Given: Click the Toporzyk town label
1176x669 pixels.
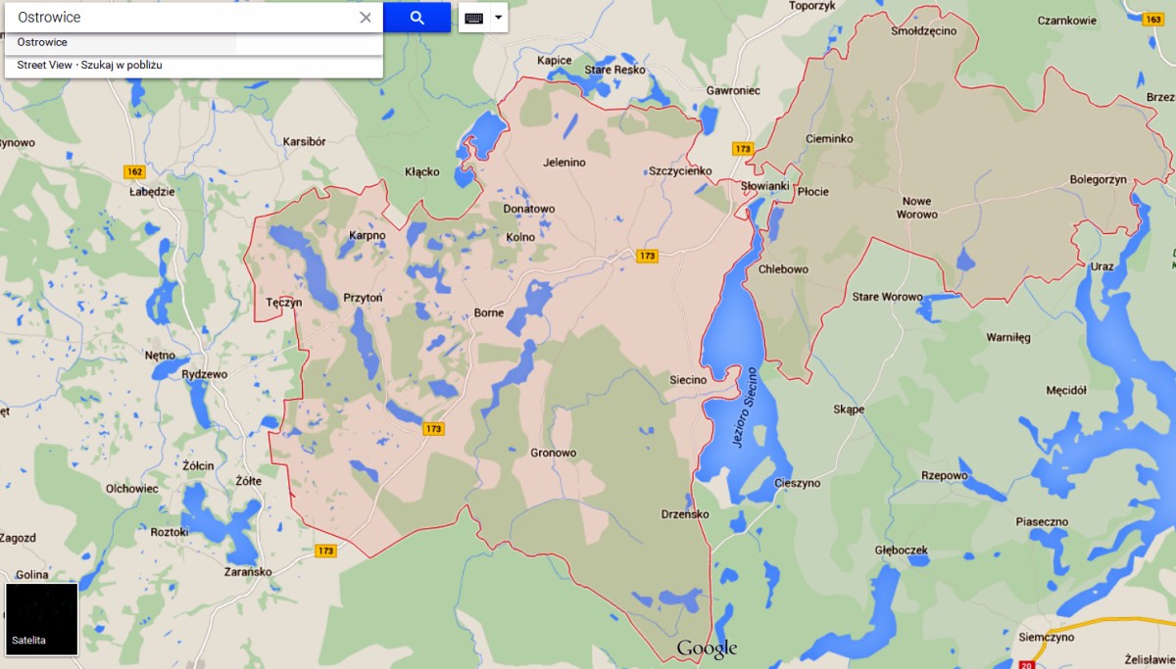Looking at the screenshot, I should click(811, 5).
